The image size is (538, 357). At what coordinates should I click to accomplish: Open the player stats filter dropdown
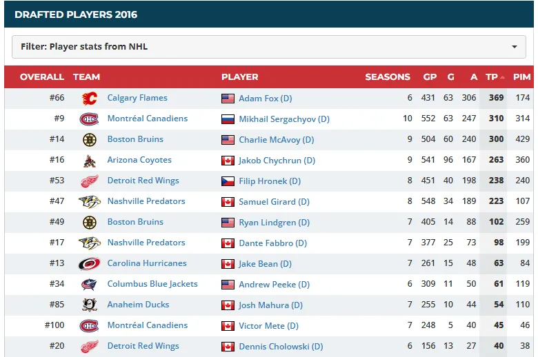click(x=269, y=47)
